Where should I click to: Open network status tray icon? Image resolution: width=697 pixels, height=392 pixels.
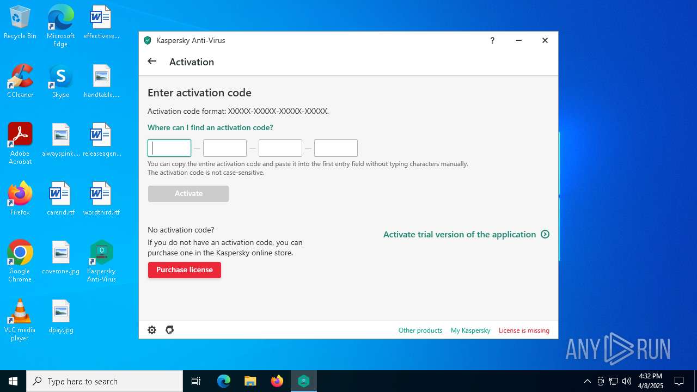614,381
